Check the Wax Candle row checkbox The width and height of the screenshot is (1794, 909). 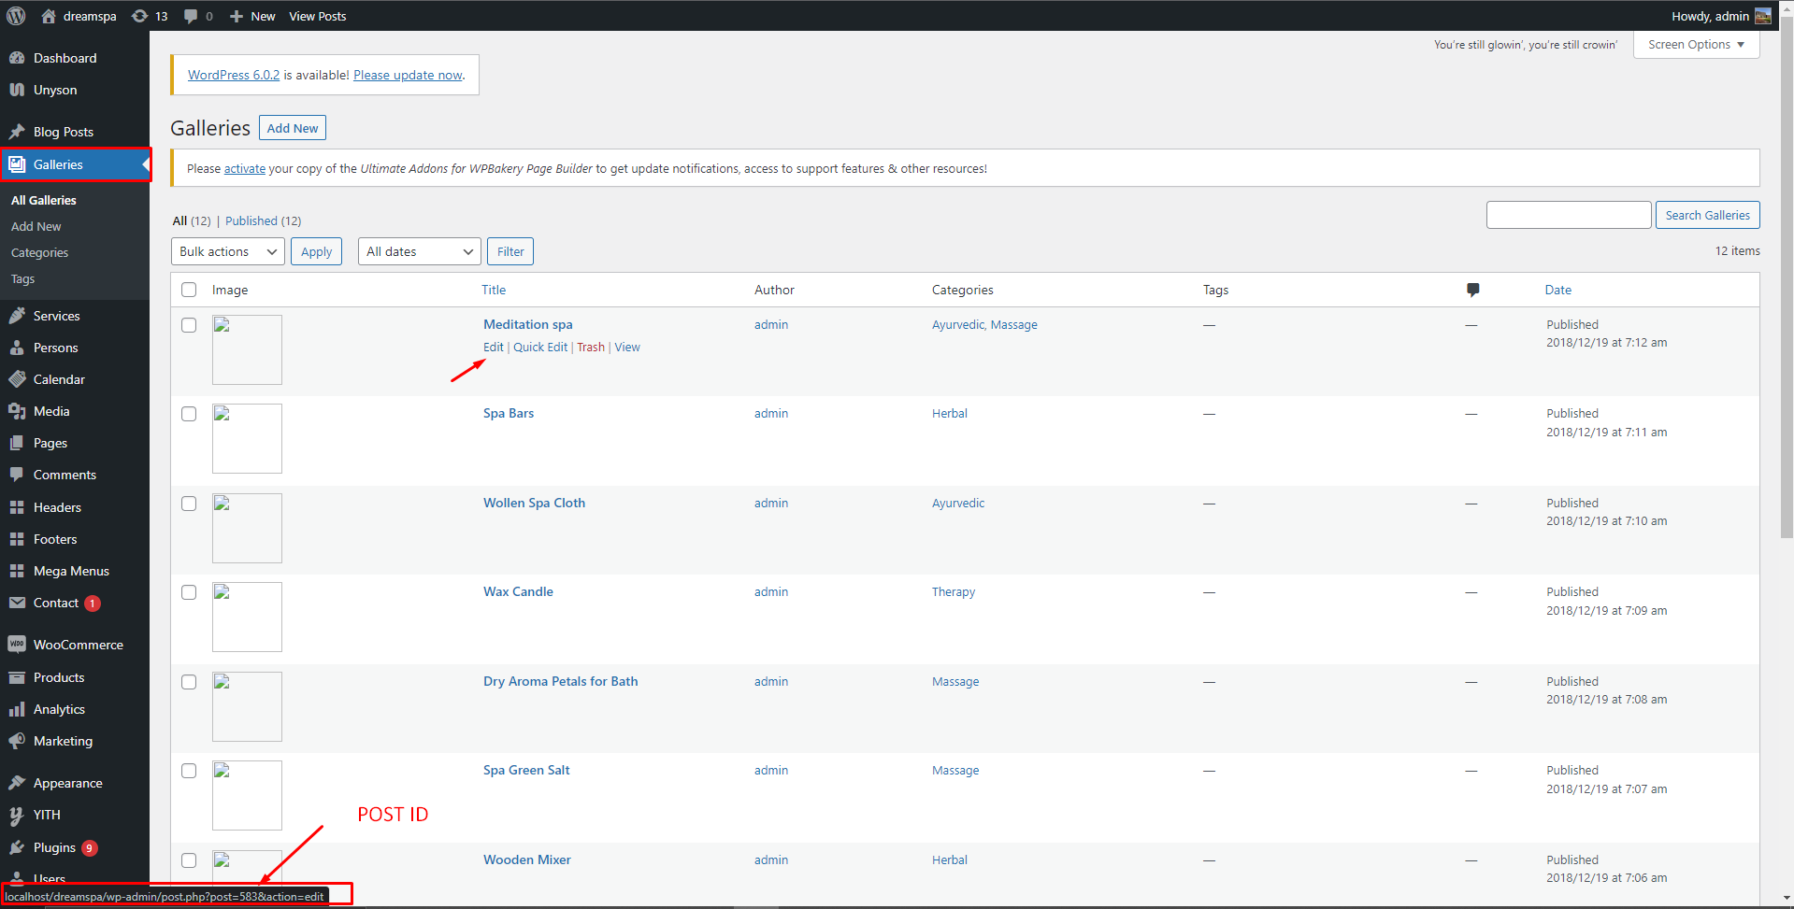click(x=189, y=592)
